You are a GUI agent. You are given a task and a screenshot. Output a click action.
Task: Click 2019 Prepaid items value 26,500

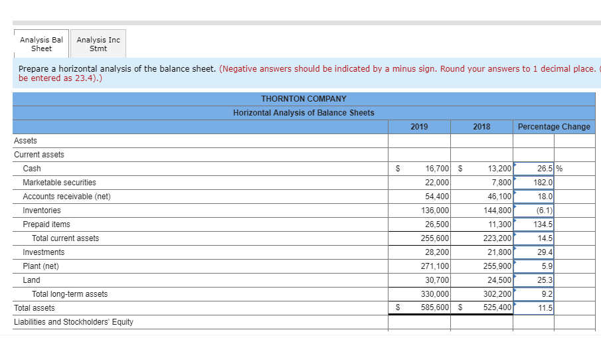point(437,224)
